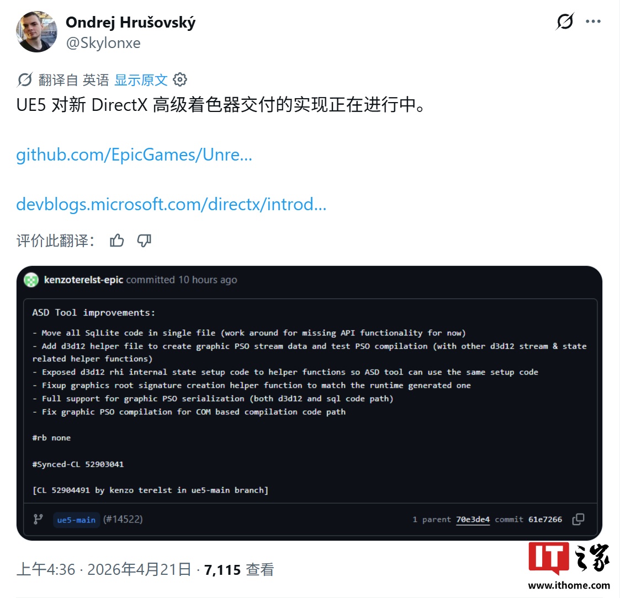620x598 pixels.
Task: Click the kenzoterelst-epic username
Action: 83,280
